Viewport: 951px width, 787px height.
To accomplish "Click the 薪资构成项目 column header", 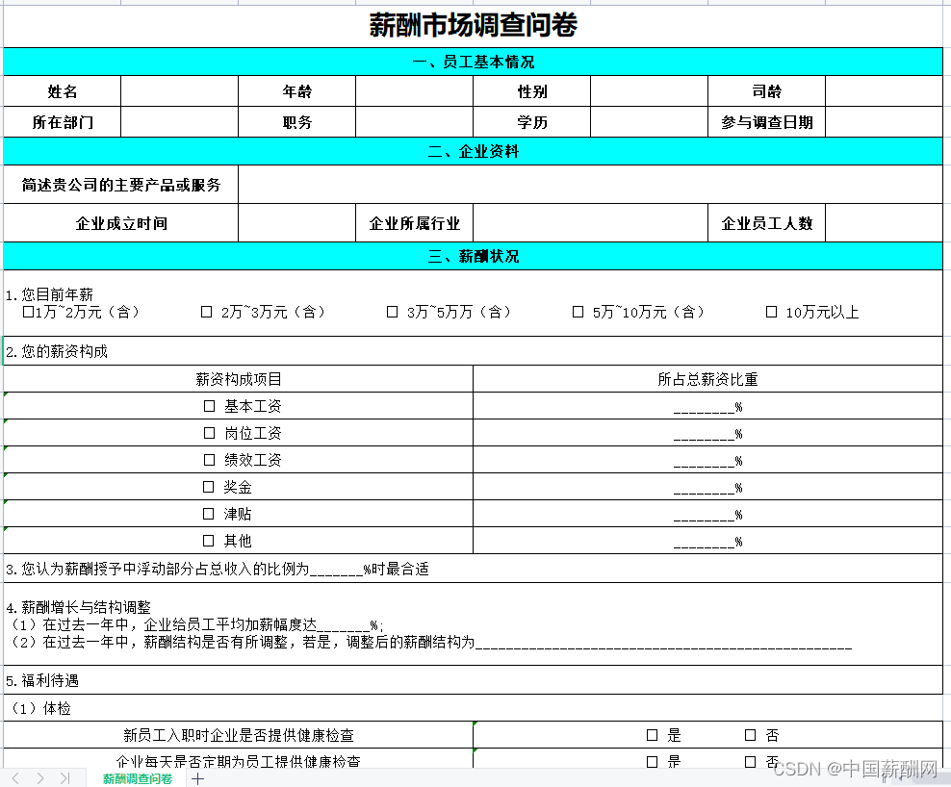I will [x=239, y=379].
